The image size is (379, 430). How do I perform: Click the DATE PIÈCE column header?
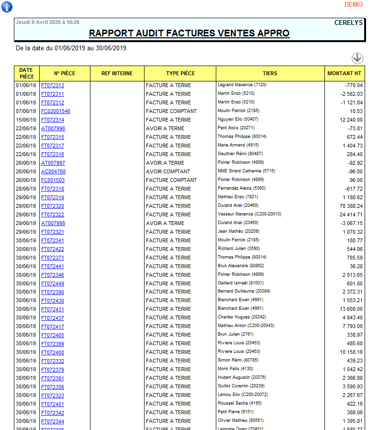[x=27, y=73]
